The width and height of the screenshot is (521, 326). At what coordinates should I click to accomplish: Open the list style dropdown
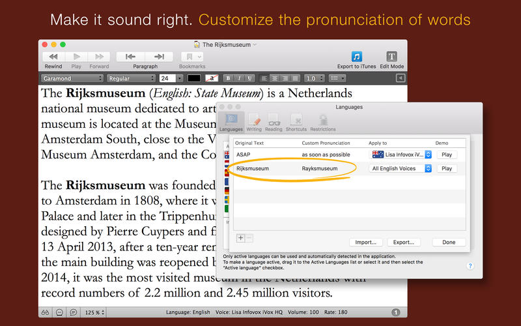[337, 78]
